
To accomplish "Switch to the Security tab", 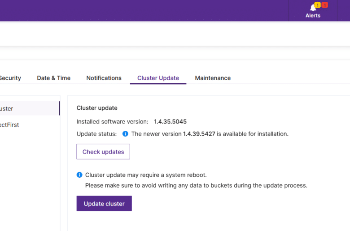I will click(x=10, y=78).
